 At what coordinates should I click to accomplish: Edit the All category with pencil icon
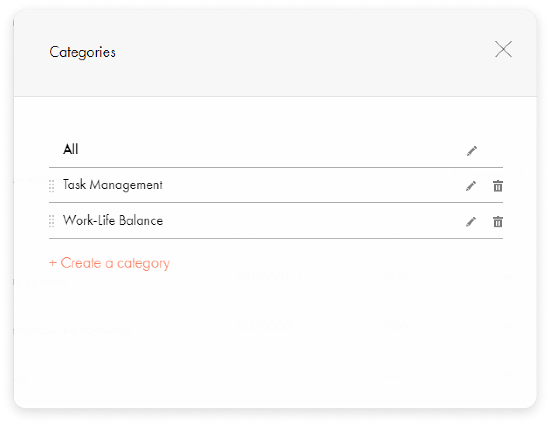coord(471,151)
